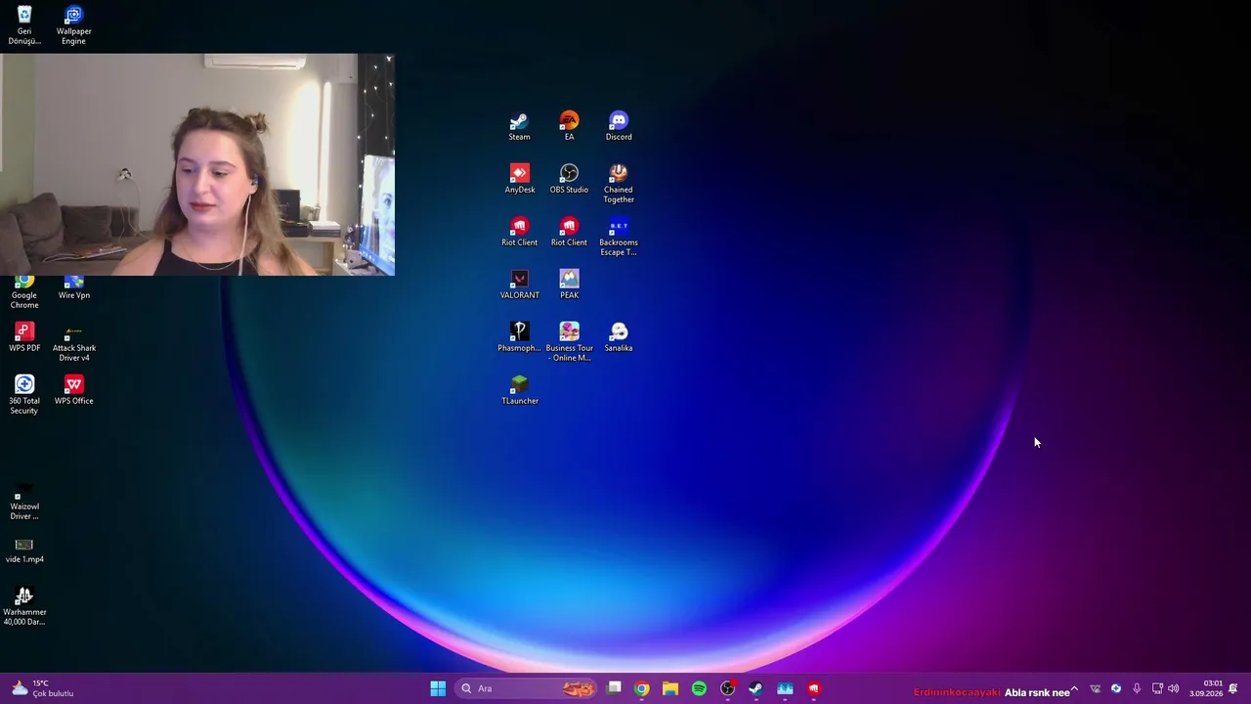1251x704 pixels.
Task: Open Google Chrome from the taskbar
Action: click(x=642, y=688)
